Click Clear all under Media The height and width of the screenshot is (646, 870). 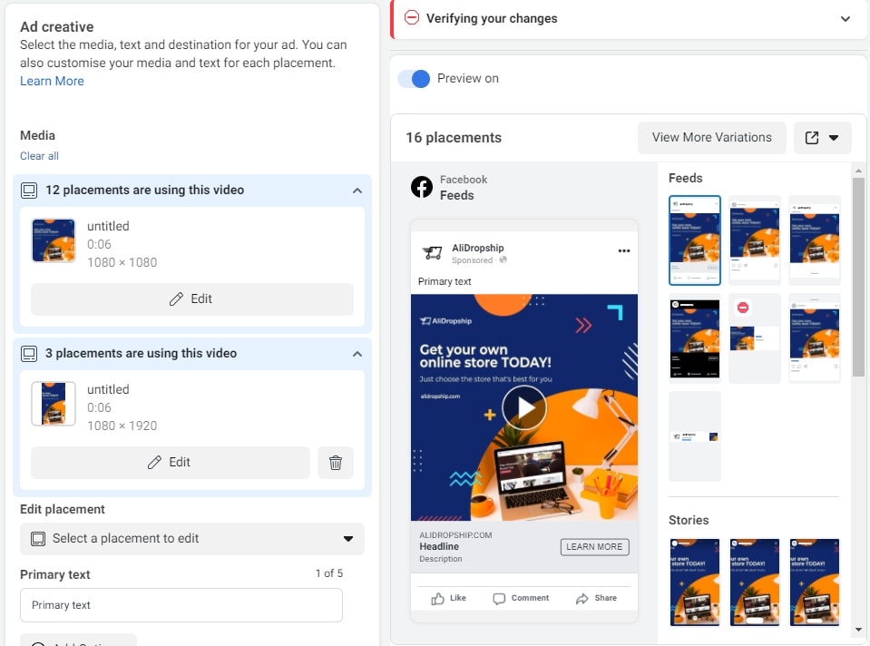[x=39, y=156]
